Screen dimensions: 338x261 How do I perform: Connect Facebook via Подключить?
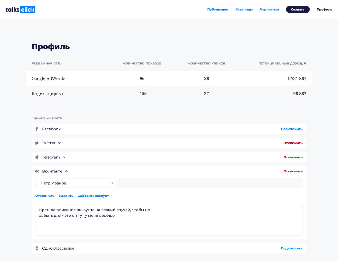click(x=292, y=129)
